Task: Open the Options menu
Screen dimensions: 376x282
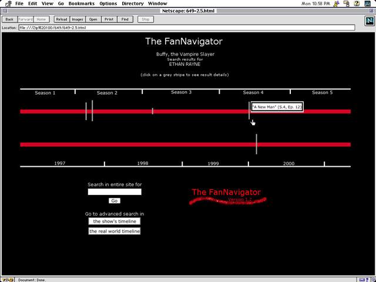Action: 108,4
